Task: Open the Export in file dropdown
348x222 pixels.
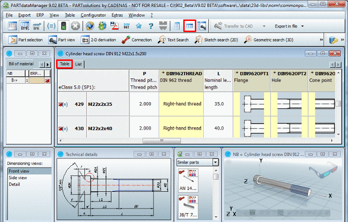Action: coord(289,26)
